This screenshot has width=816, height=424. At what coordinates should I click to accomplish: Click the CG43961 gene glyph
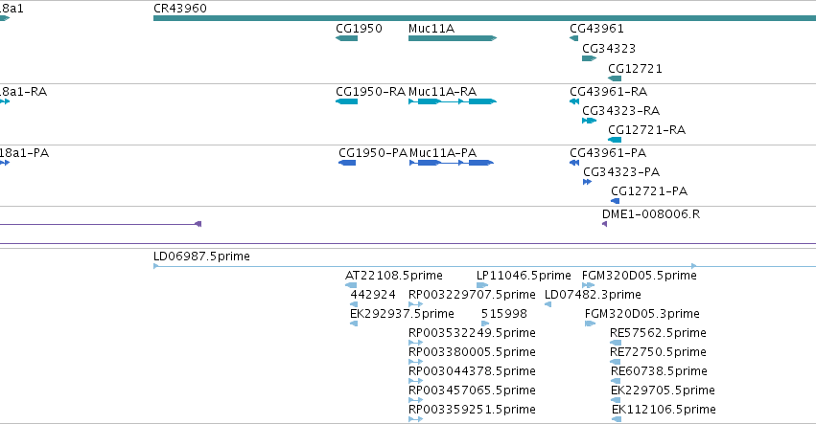click(x=574, y=38)
